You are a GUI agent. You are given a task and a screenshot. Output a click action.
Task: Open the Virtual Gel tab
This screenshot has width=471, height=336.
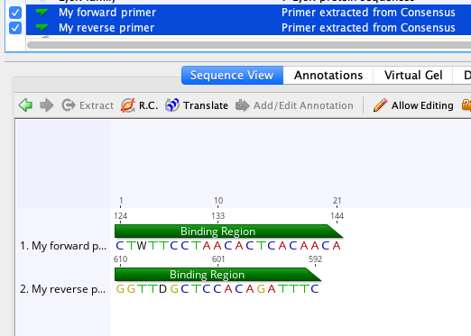413,76
